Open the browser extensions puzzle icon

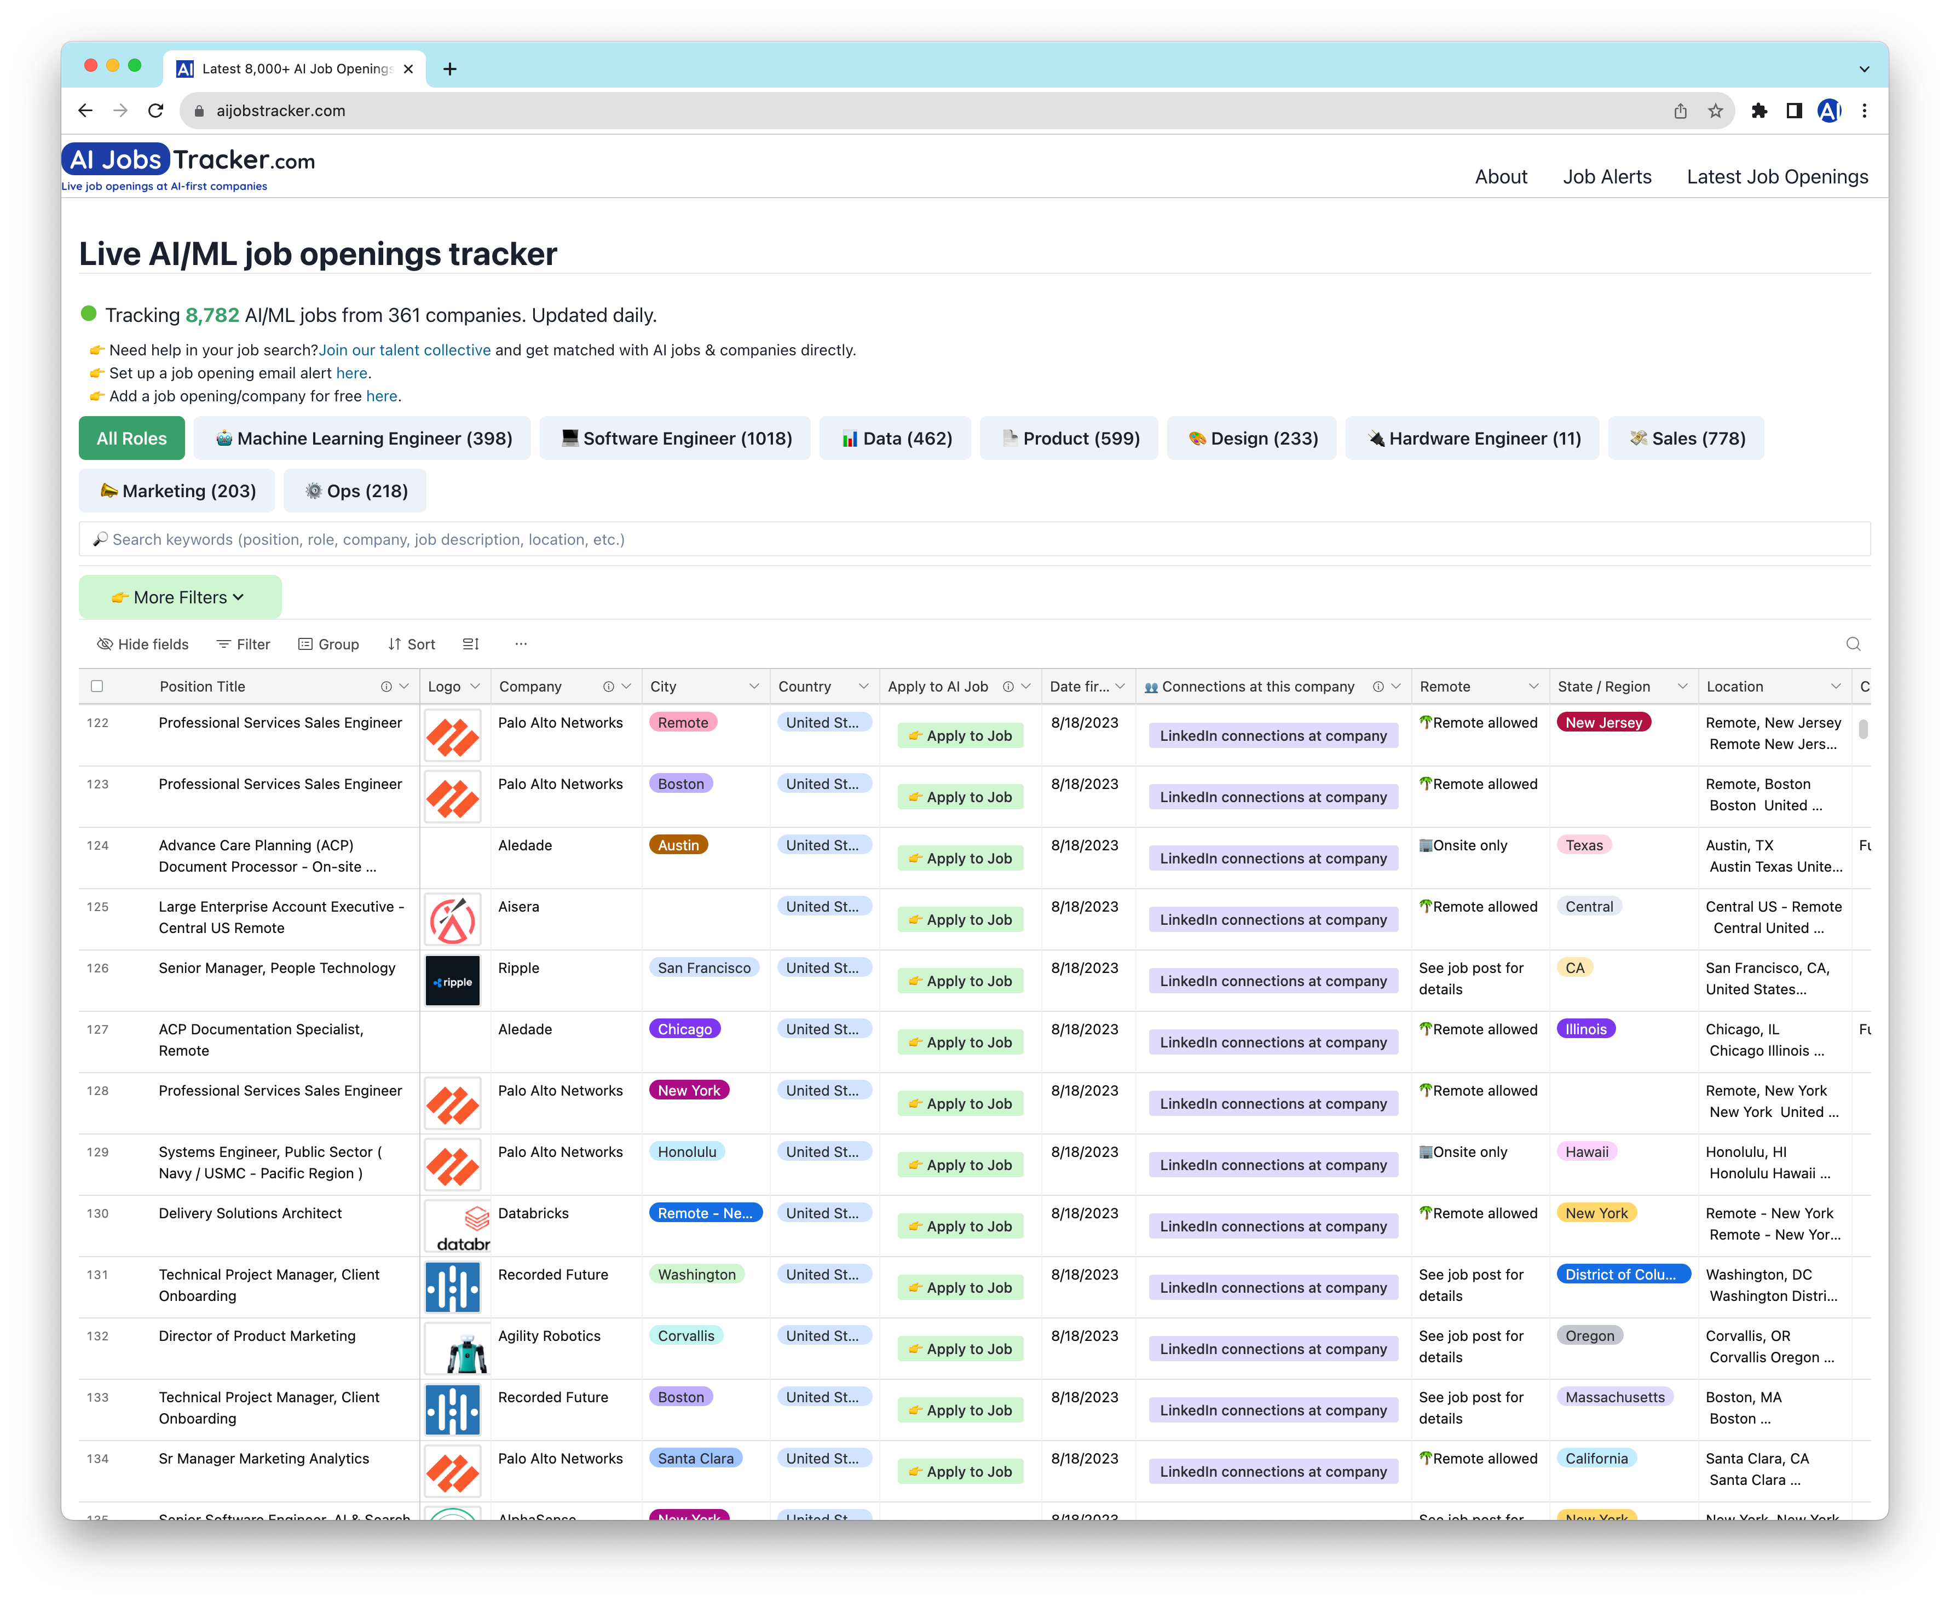pyautogui.click(x=1759, y=111)
